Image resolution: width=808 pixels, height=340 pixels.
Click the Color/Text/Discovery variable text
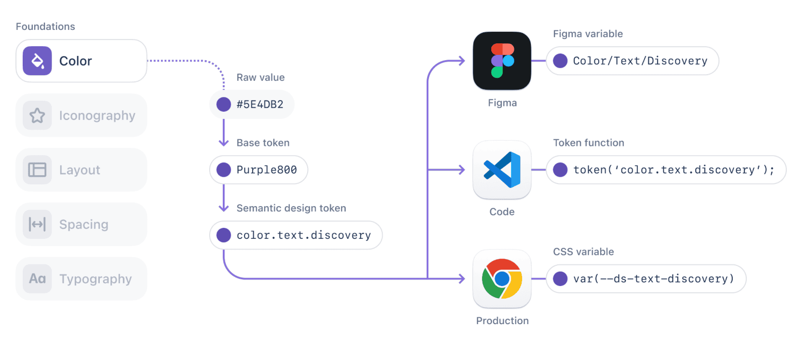640,61
